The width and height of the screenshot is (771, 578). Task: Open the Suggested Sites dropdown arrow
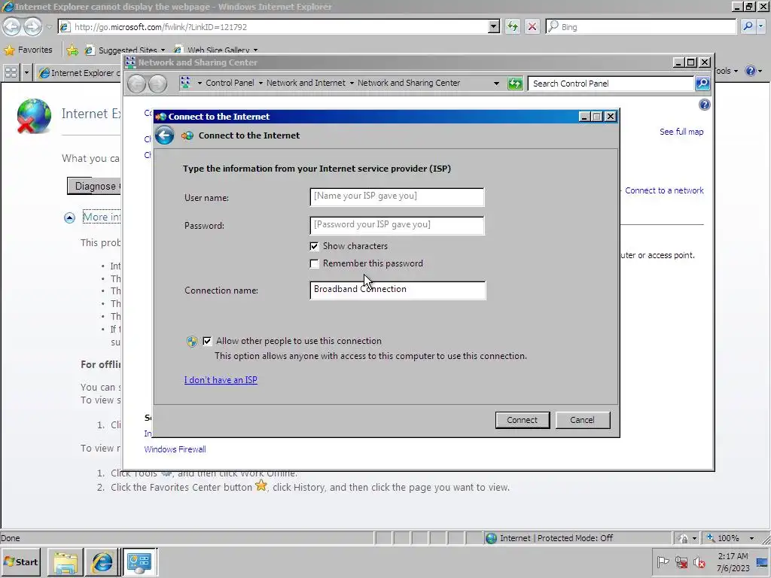[163, 50]
